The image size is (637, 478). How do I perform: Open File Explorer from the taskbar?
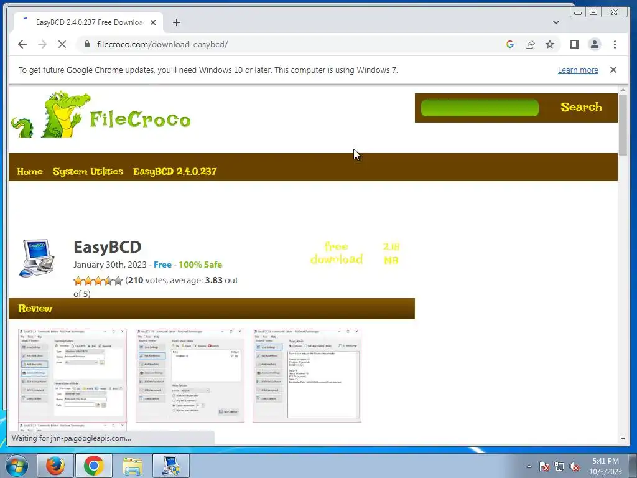point(133,466)
